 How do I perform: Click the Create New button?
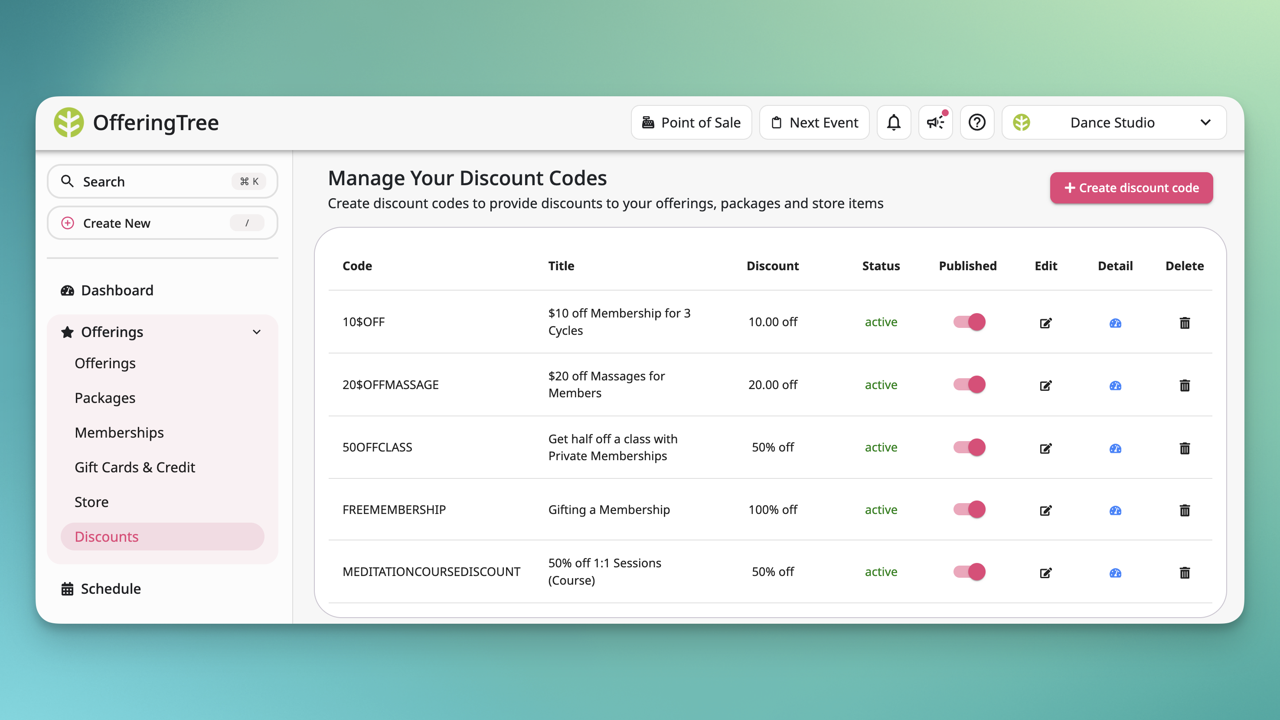162,223
